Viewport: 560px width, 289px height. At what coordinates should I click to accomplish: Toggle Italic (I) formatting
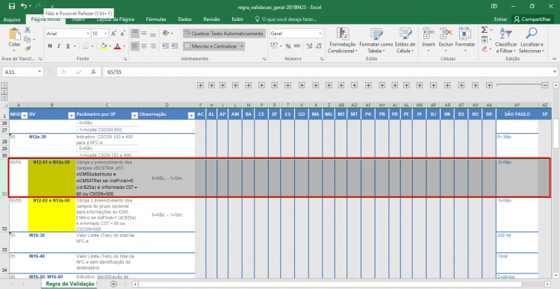point(58,46)
